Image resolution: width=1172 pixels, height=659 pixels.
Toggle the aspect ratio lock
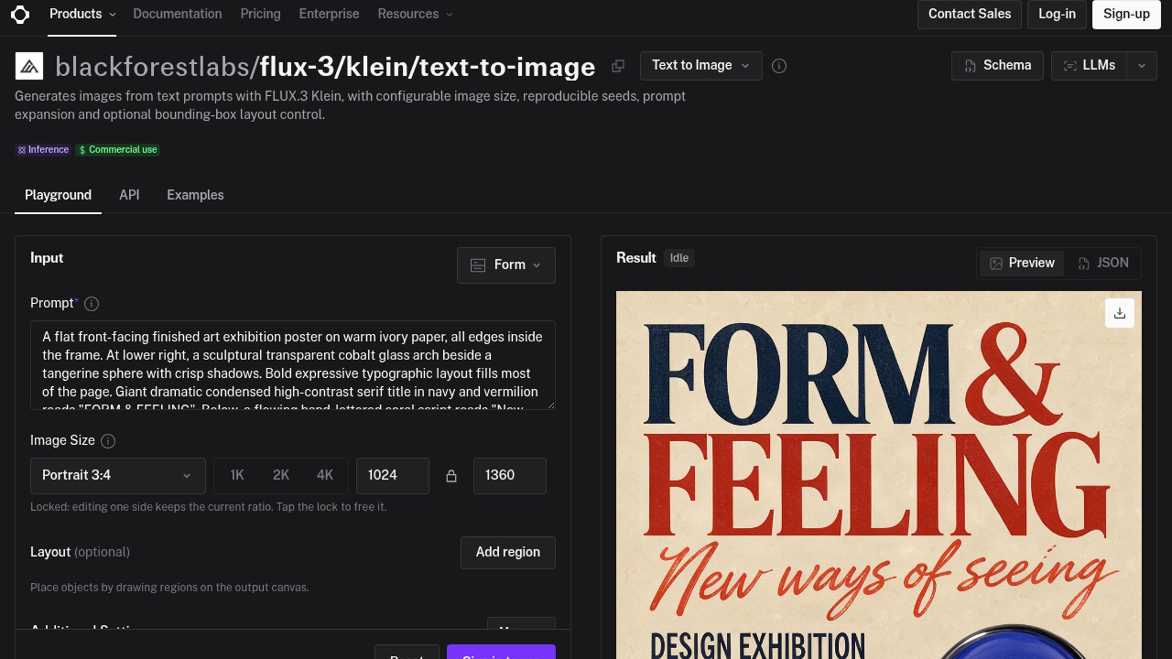(x=451, y=476)
